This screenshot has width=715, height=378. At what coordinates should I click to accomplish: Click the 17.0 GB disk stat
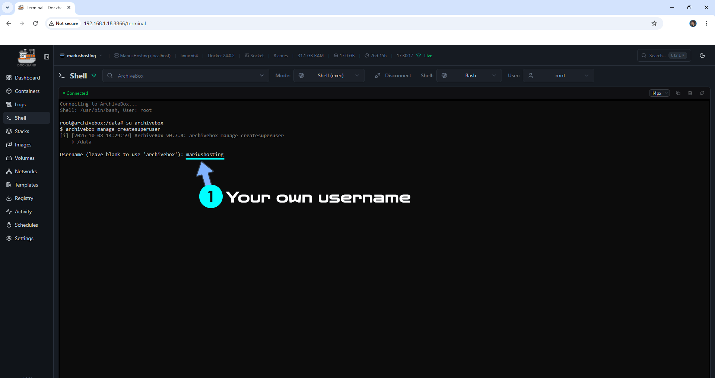click(344, 56)
